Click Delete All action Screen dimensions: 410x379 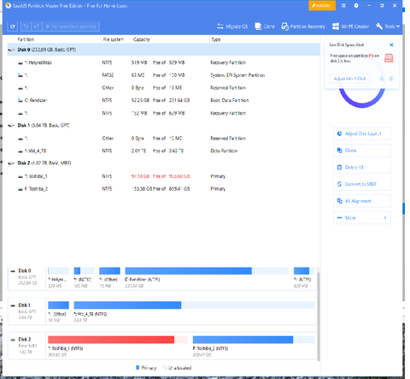coord(362,168)
